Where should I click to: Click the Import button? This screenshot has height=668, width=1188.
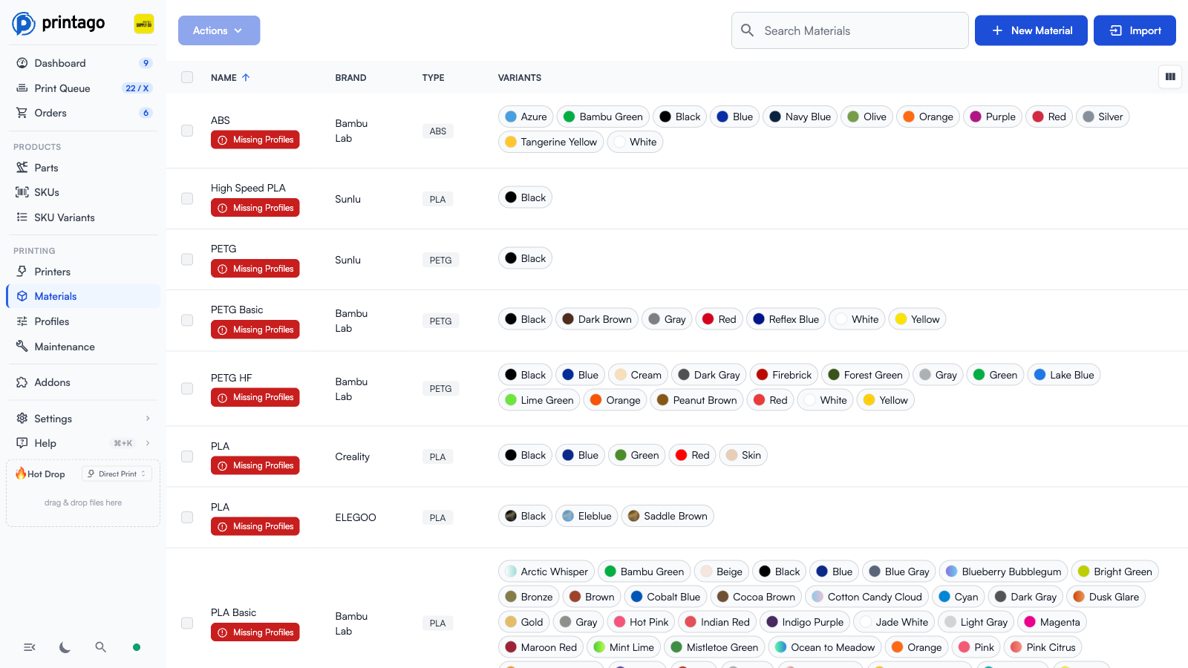click(x=1135, y=30)
